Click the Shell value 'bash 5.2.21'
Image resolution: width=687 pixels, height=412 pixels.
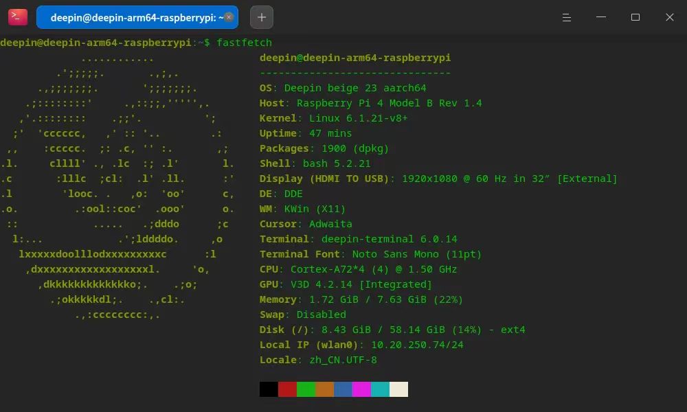point(337,163)
